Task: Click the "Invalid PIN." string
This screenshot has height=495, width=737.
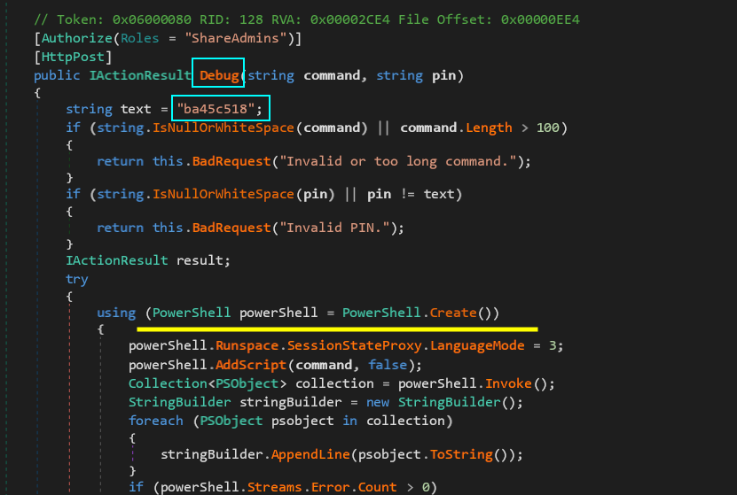Action: tap(334, 228)
